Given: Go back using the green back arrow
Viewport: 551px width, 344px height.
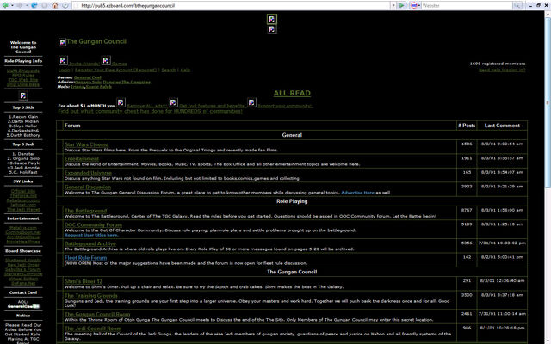Looking at the screenshot, I should click(5, 5).
